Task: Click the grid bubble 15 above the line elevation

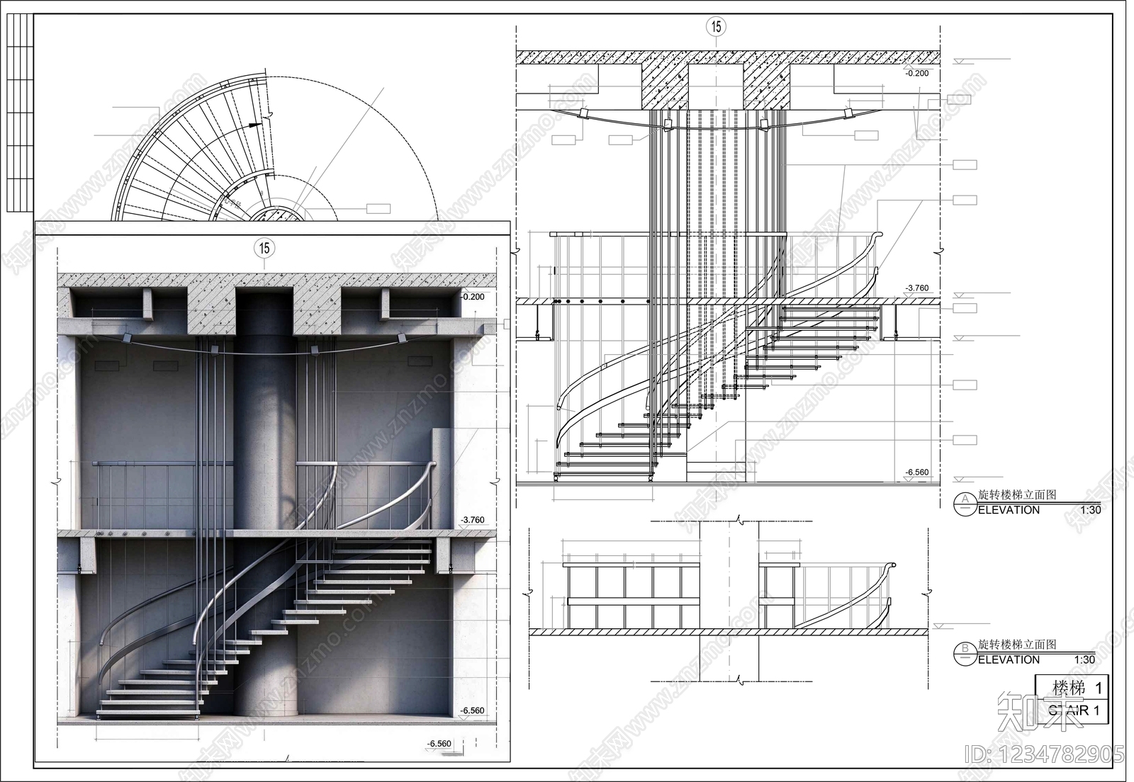Action: pos(716,27)
